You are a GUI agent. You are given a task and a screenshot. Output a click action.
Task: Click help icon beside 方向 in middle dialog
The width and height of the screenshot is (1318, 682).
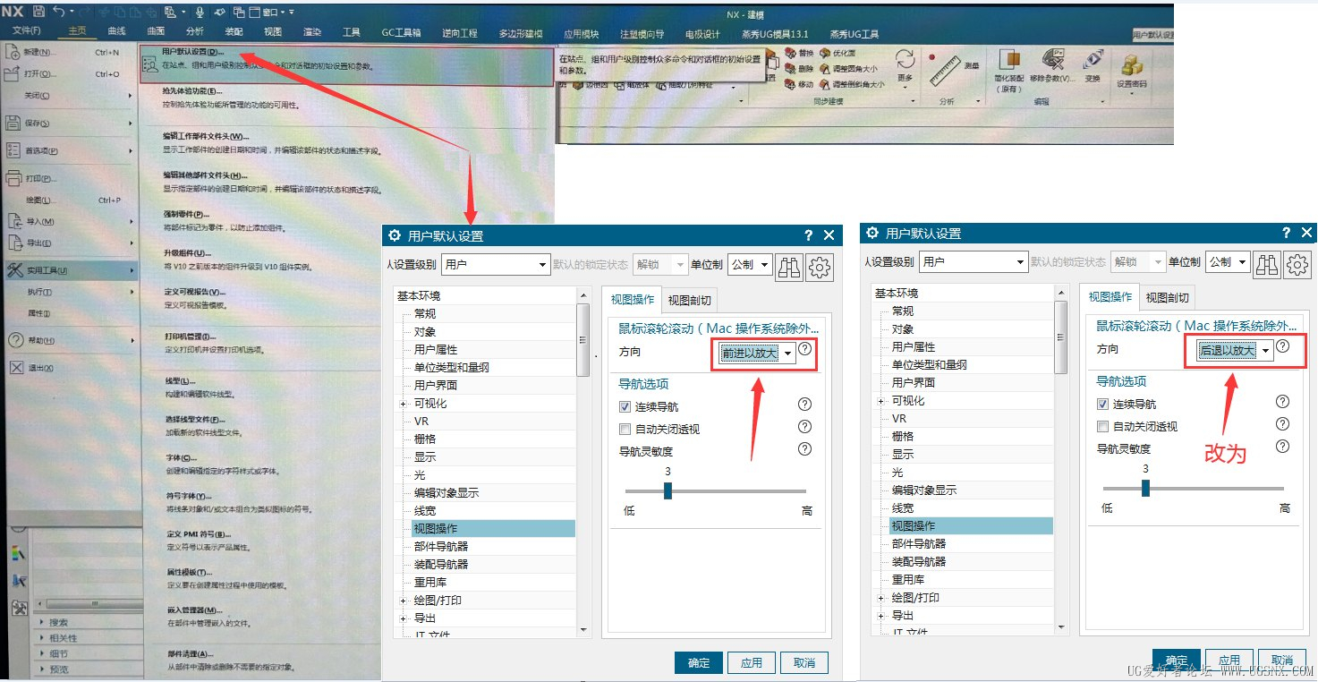tap(804, 349)
